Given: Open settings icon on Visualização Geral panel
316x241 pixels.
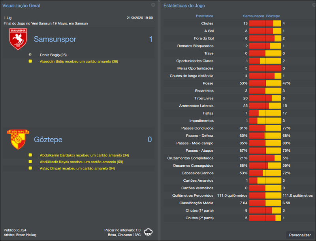Looking at the screenshot, I should tap(153, 6).
